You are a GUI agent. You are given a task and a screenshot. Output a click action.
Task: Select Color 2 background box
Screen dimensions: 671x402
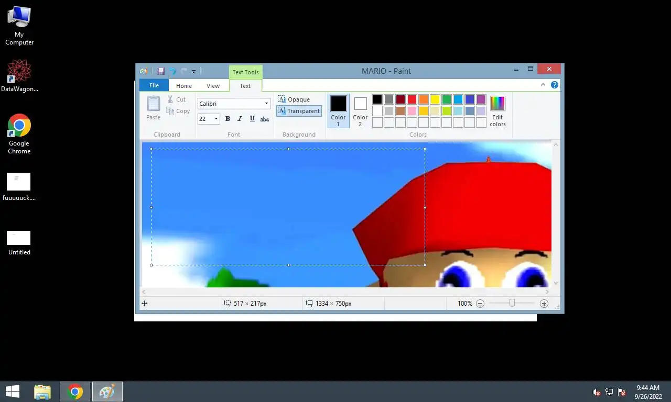pos(360,110)
